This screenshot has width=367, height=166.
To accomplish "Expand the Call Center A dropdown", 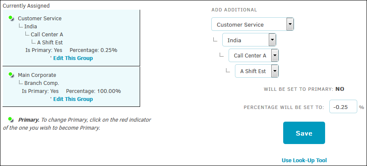I will pyautogui.click(x=254, y=55).
